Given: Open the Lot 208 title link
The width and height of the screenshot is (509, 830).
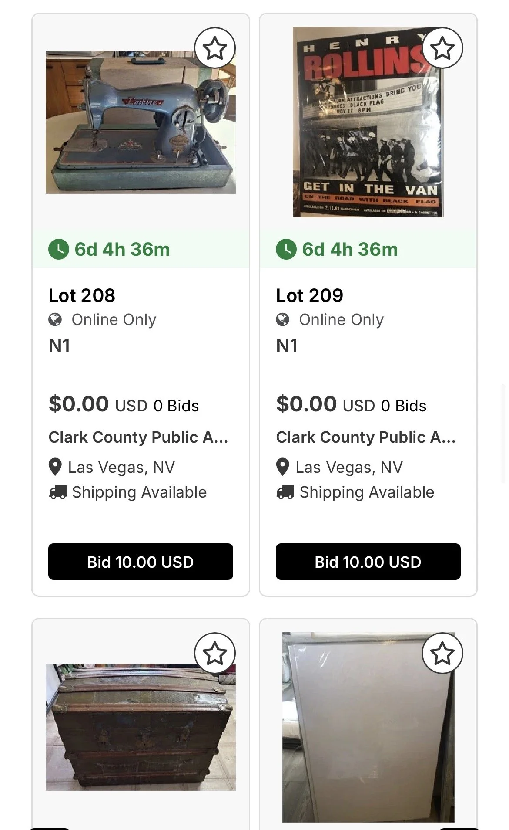Looking at the screenshot, I should (82, 295).
